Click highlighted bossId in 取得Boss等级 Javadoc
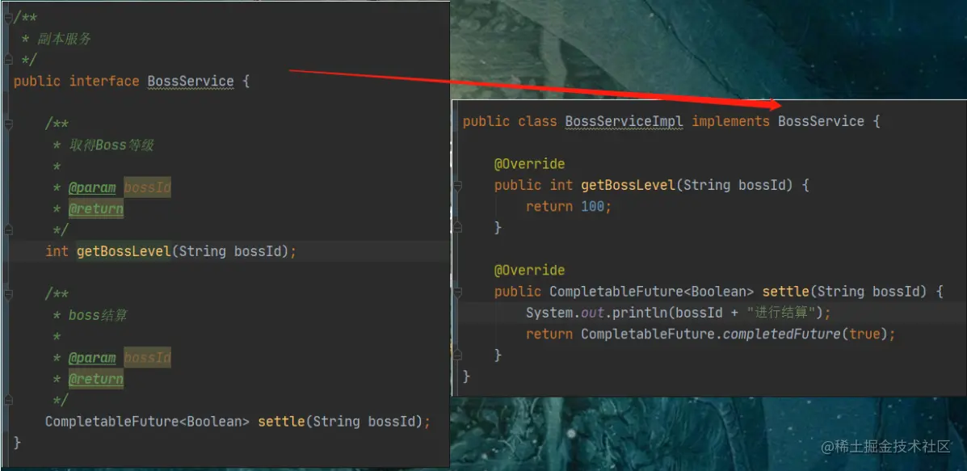Screen dimensions: 967x471 (x=147, y=187)
